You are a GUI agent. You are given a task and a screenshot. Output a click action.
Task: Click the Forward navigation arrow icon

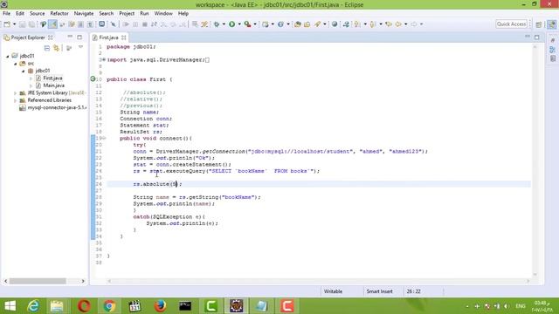click(x=414, y=24)
